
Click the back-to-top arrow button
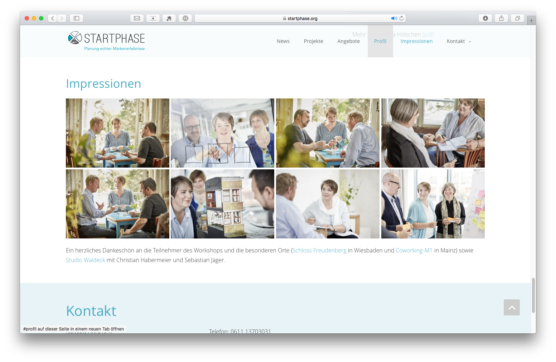(x=512, y=308)
